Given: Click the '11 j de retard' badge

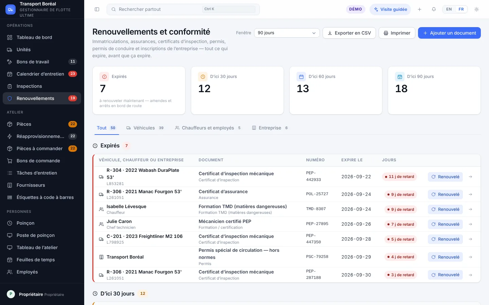Looking at the screenshot, I should click(x=399, y=177).
